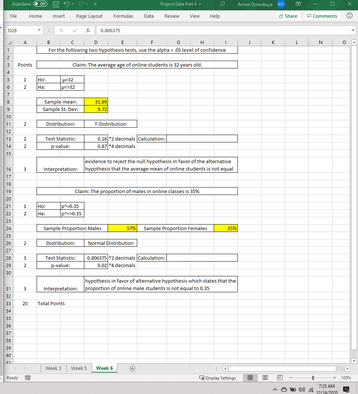Switch to the Home ribbon tab
The height and width of the screenshot is (394, 358).
pos(36,16)
